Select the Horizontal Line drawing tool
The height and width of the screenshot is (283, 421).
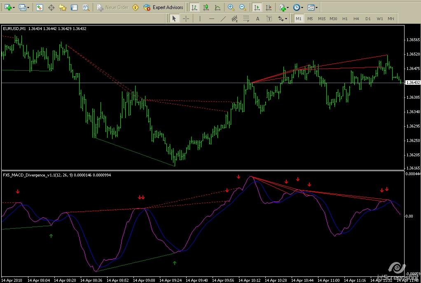point(212,19)
